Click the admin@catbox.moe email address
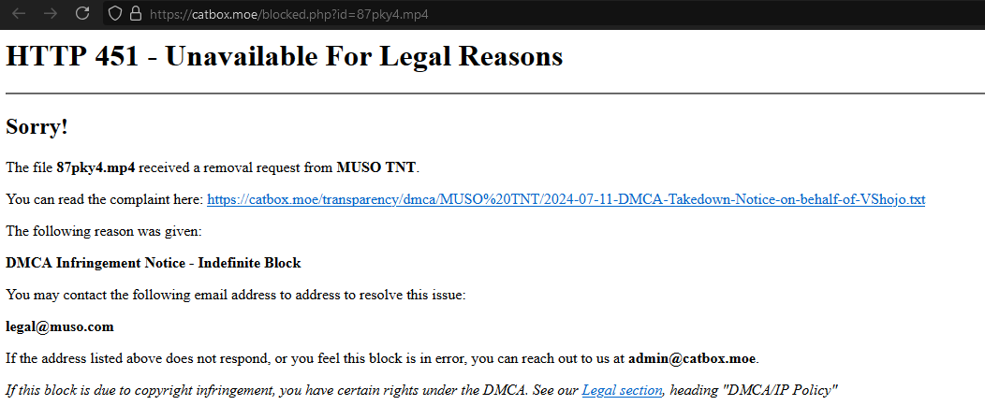The width and height of the screenshot is (985, 420). 693,359
